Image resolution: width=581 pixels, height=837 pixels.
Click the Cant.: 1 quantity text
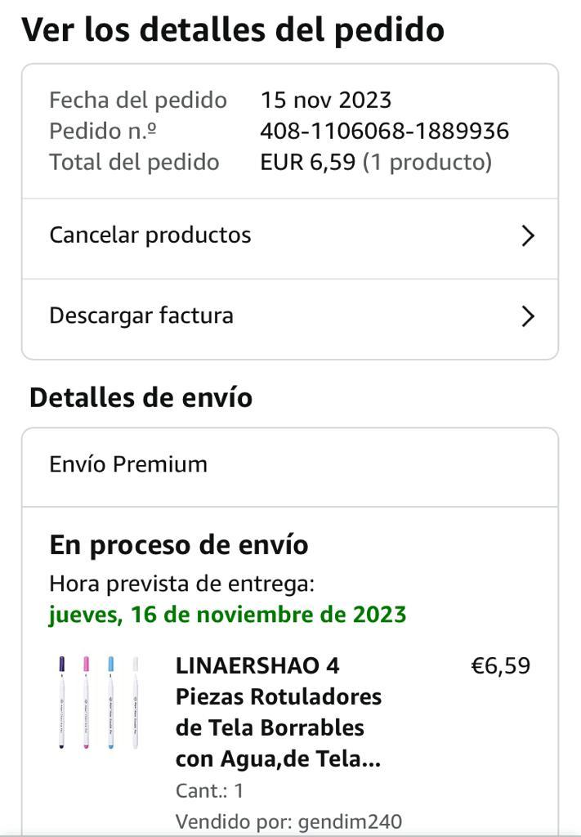(x=209, y=790)
